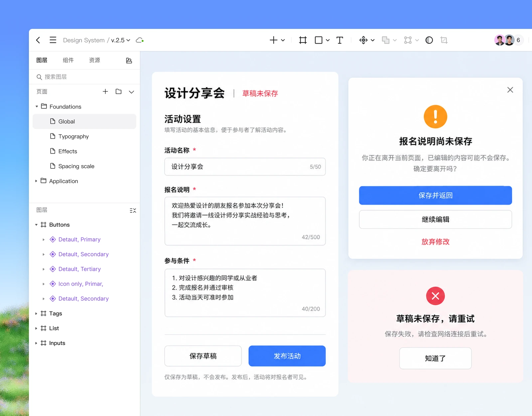The image size is (532, 416).
Task: Click the 保存并返回 button
Action: point(436,195)
